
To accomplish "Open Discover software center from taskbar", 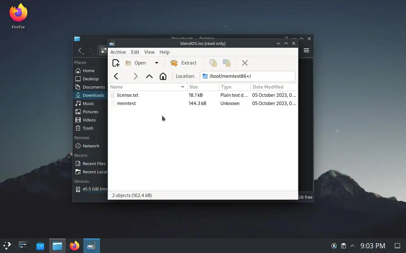I will (x=40, y=246).
